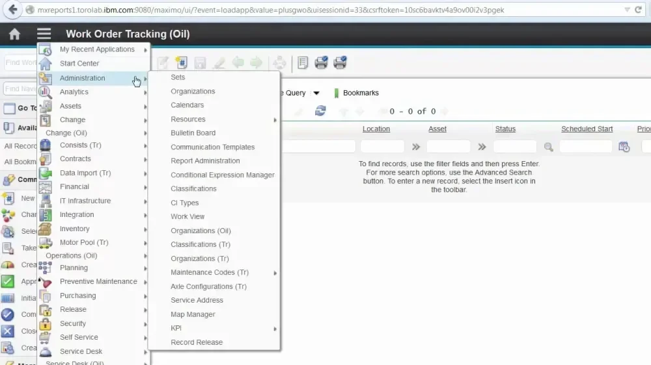Click the first printer toolbar icon
This screenshot has width=651, height=365.
[x=321, y=62]
